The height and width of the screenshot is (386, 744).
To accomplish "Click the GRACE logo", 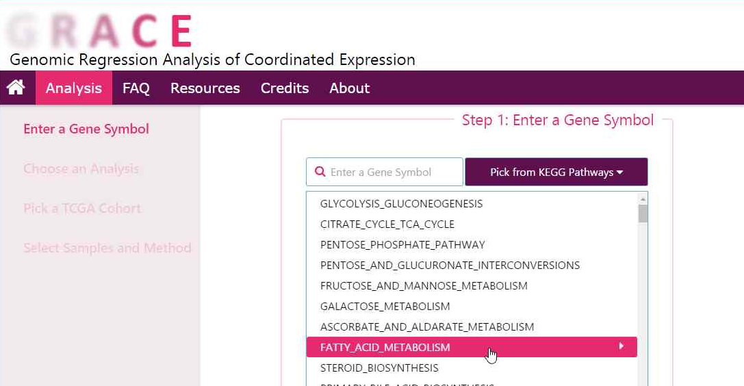I will tap(99, 31).
